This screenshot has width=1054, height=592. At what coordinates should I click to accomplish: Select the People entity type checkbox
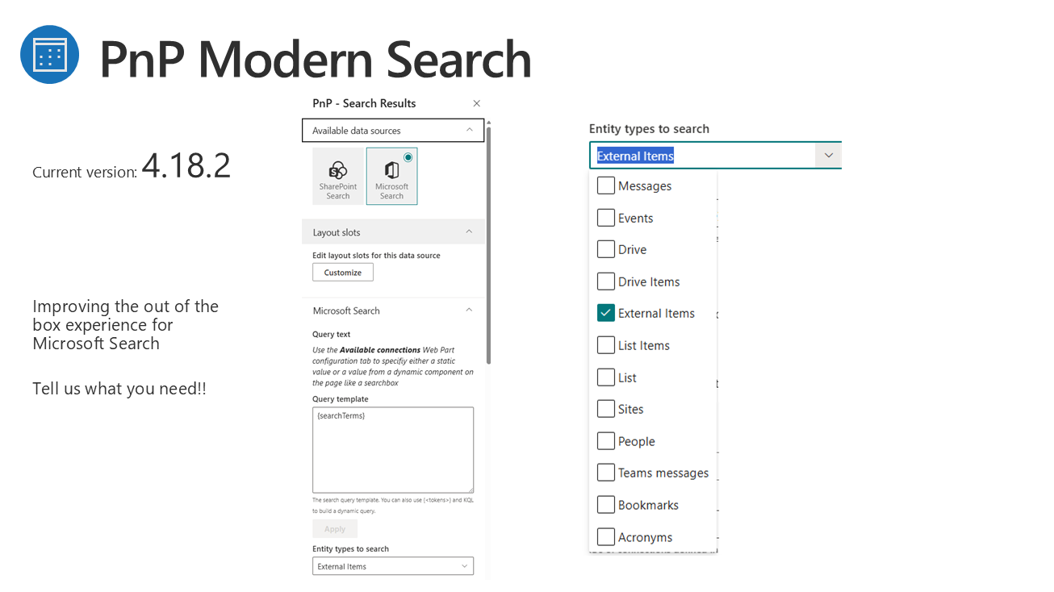pos(606,441)
